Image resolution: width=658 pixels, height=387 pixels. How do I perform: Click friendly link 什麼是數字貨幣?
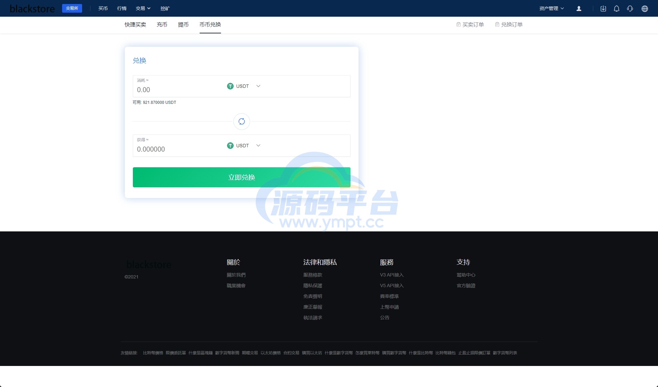(339, 353)
